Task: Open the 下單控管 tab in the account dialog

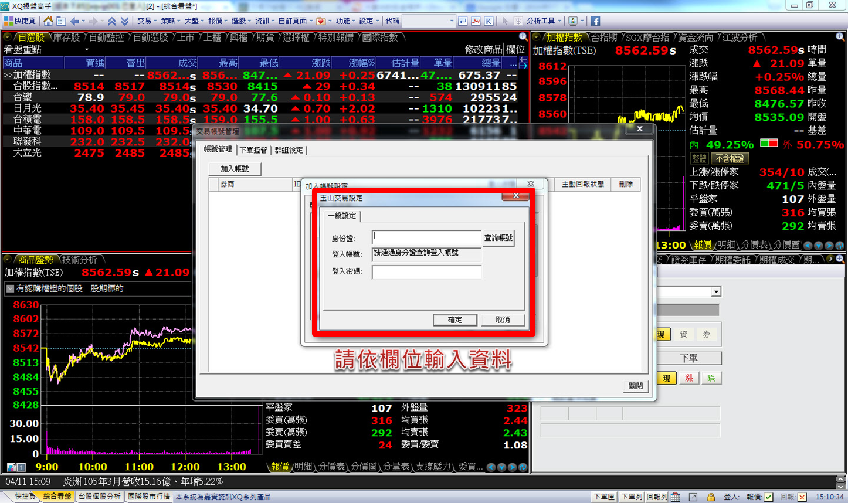Action: click(254, 150)
